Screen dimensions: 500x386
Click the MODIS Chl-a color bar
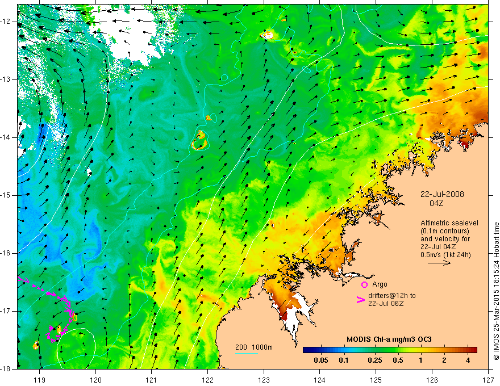(x=390, y=350)
